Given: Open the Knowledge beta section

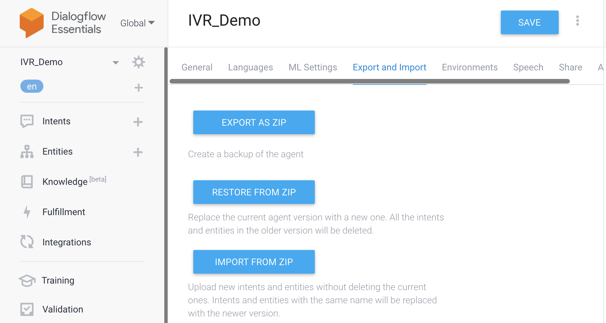Looking at the screenshot, I should [65, 182].
